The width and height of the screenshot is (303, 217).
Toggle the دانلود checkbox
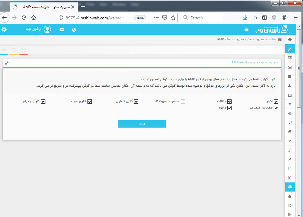[x=229, y=108]
